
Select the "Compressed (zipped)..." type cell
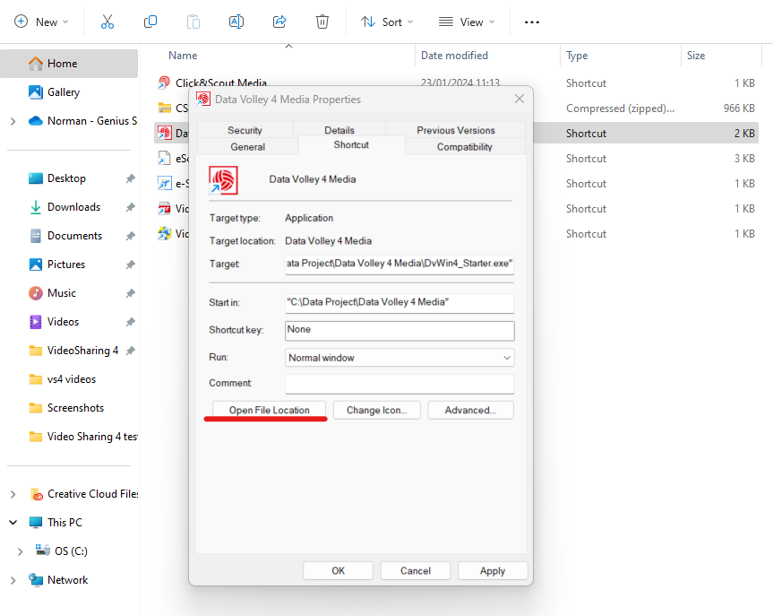click(620, 108)
